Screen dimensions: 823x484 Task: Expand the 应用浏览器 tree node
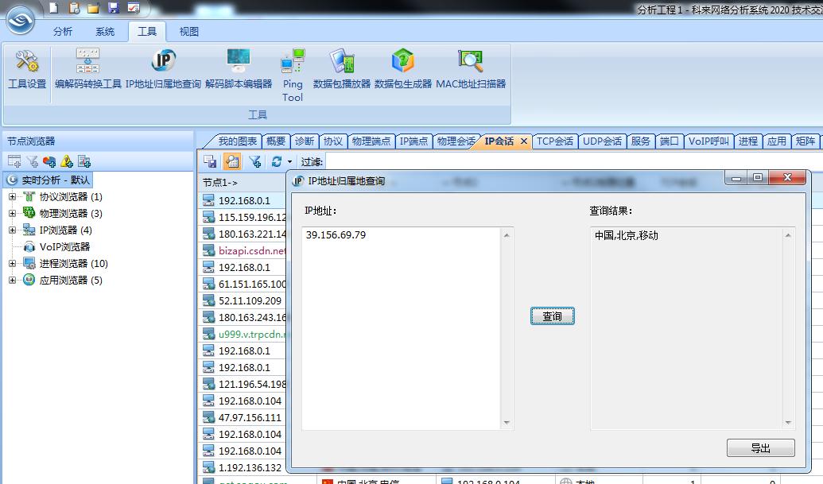11,280
